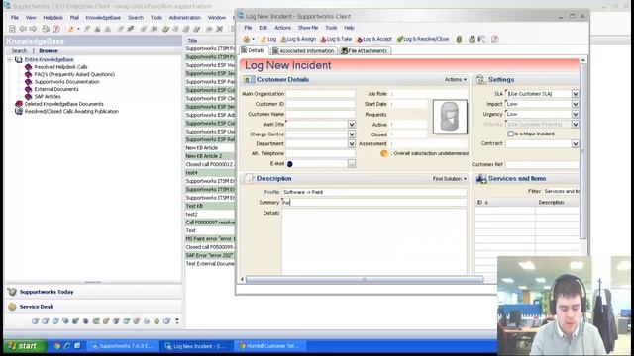Viewport: 634px width, 356px height.
Task: Switch to the Associated Information tab
Action: [303, 50]
